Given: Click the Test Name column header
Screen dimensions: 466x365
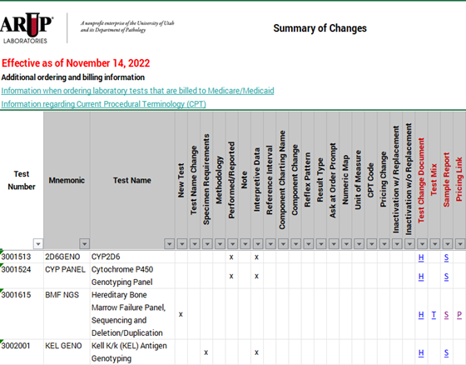Looking at the screenshot, I should pyautogui.click(x=132, y=180).
